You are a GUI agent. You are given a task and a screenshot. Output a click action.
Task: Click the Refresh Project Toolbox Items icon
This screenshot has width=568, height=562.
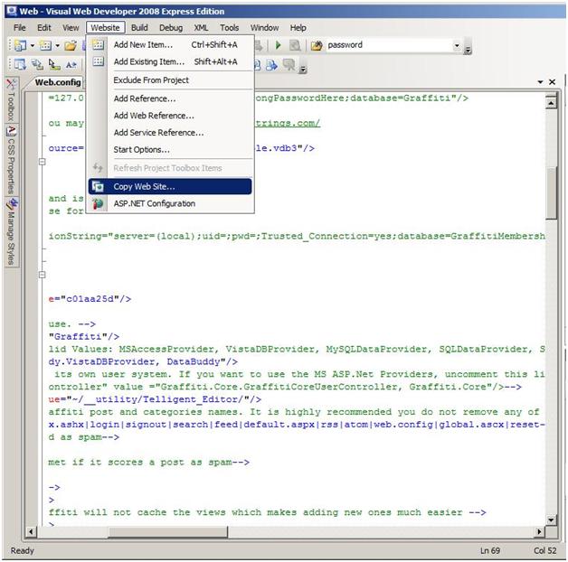coord(98,168)
